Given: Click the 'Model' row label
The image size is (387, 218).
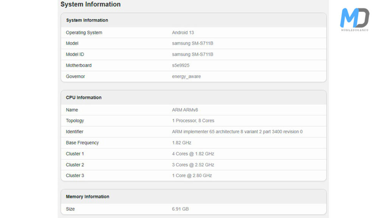Looking at the screenshot, I should [72, 43].
